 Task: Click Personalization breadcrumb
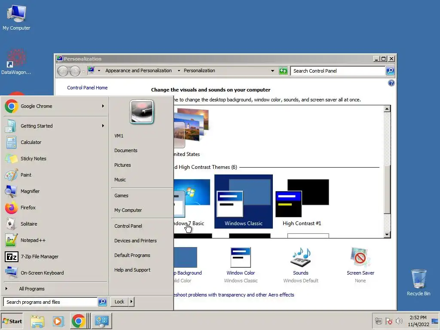click(x=199, y=70)
